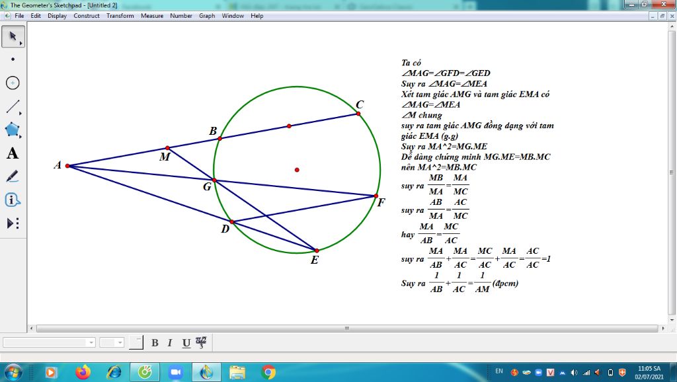Click the line 'nên MA^2=MB.MC'
The width and height of the screenshot is (677, 382).
[x=439, y=167]
